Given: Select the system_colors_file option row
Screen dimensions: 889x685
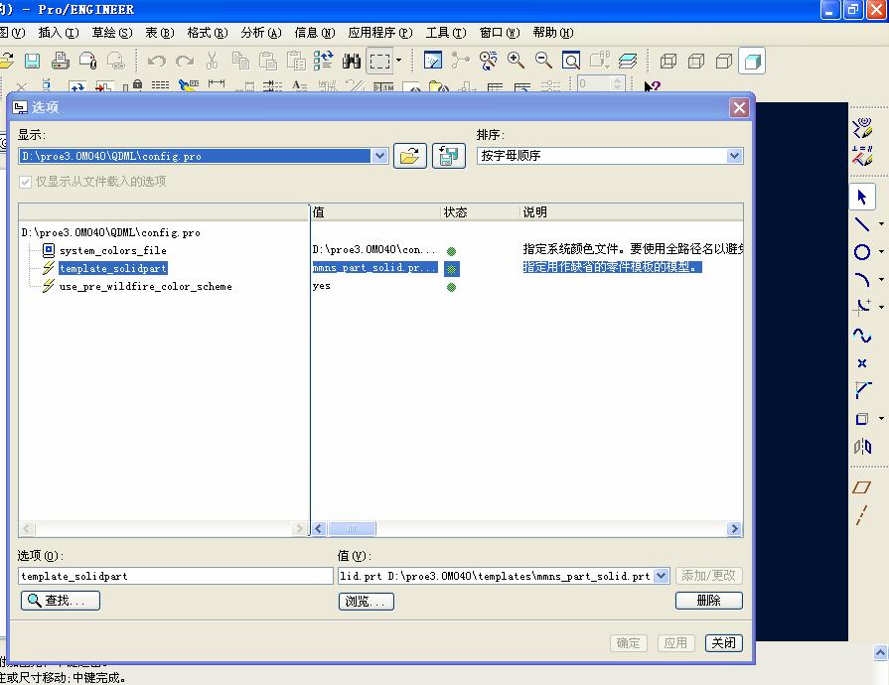Looking at the screenshot, I should point(113,250).
